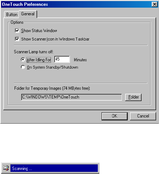This screenshot has height=174, width=159.
Task: Click Cancel to discard changes
Action: point(143,116)
